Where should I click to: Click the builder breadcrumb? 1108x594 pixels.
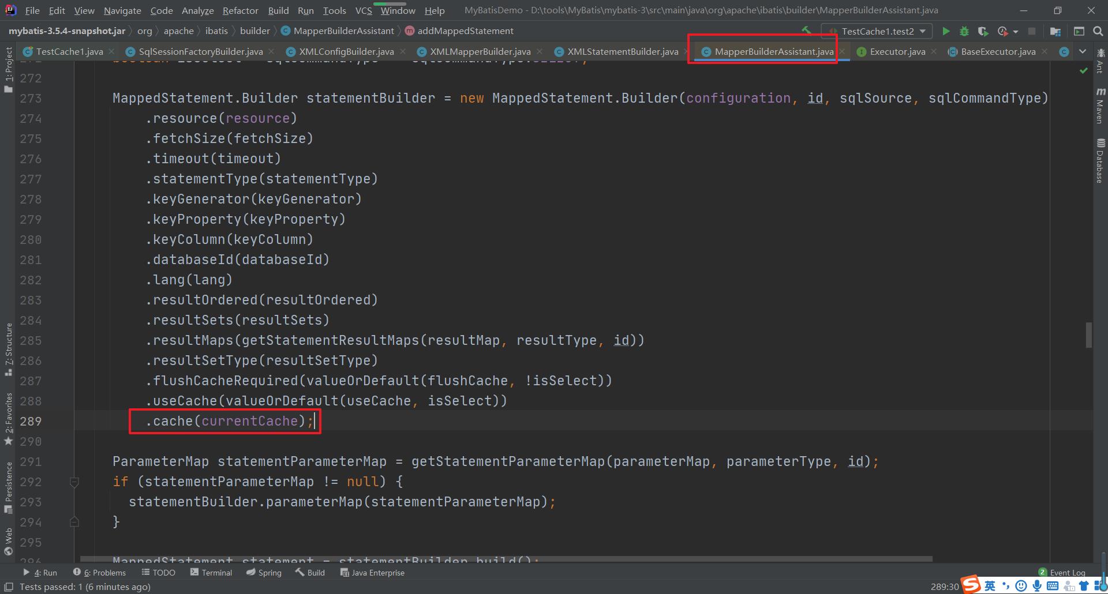pyautogui.click(x=254, y=31)
